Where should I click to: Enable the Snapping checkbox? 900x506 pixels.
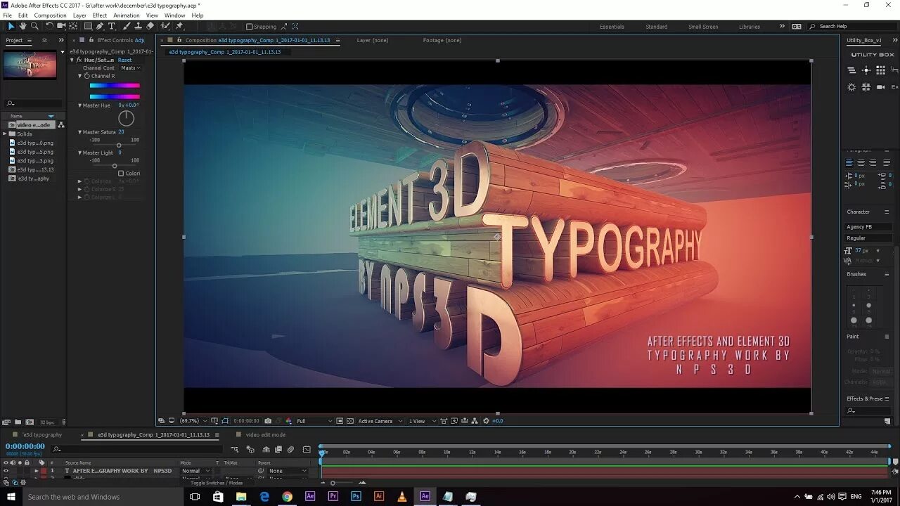point(249,27)
